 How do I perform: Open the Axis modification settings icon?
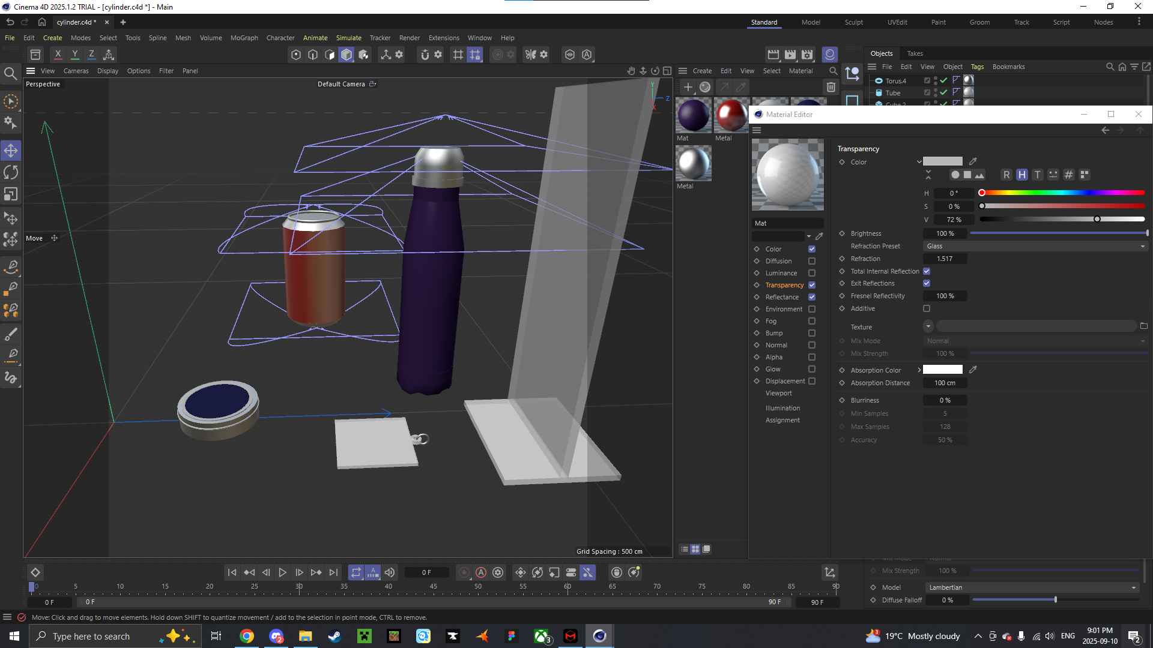pyautogui.click(x=399, y=55)
